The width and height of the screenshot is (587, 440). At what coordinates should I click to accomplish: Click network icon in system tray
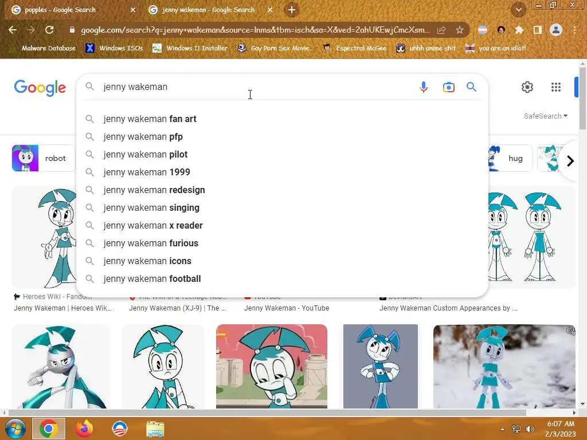(x=516, y=429)
